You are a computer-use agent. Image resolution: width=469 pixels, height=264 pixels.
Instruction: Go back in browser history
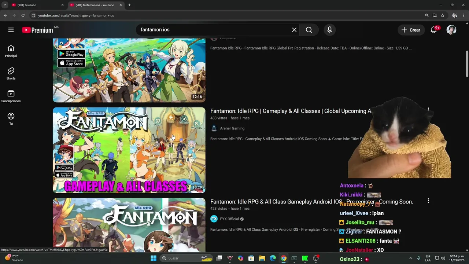tap(5, 15)
